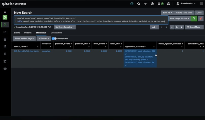Open the cube package sidebar icon
The image size is (205, 120).
click(x=5, y=68)
